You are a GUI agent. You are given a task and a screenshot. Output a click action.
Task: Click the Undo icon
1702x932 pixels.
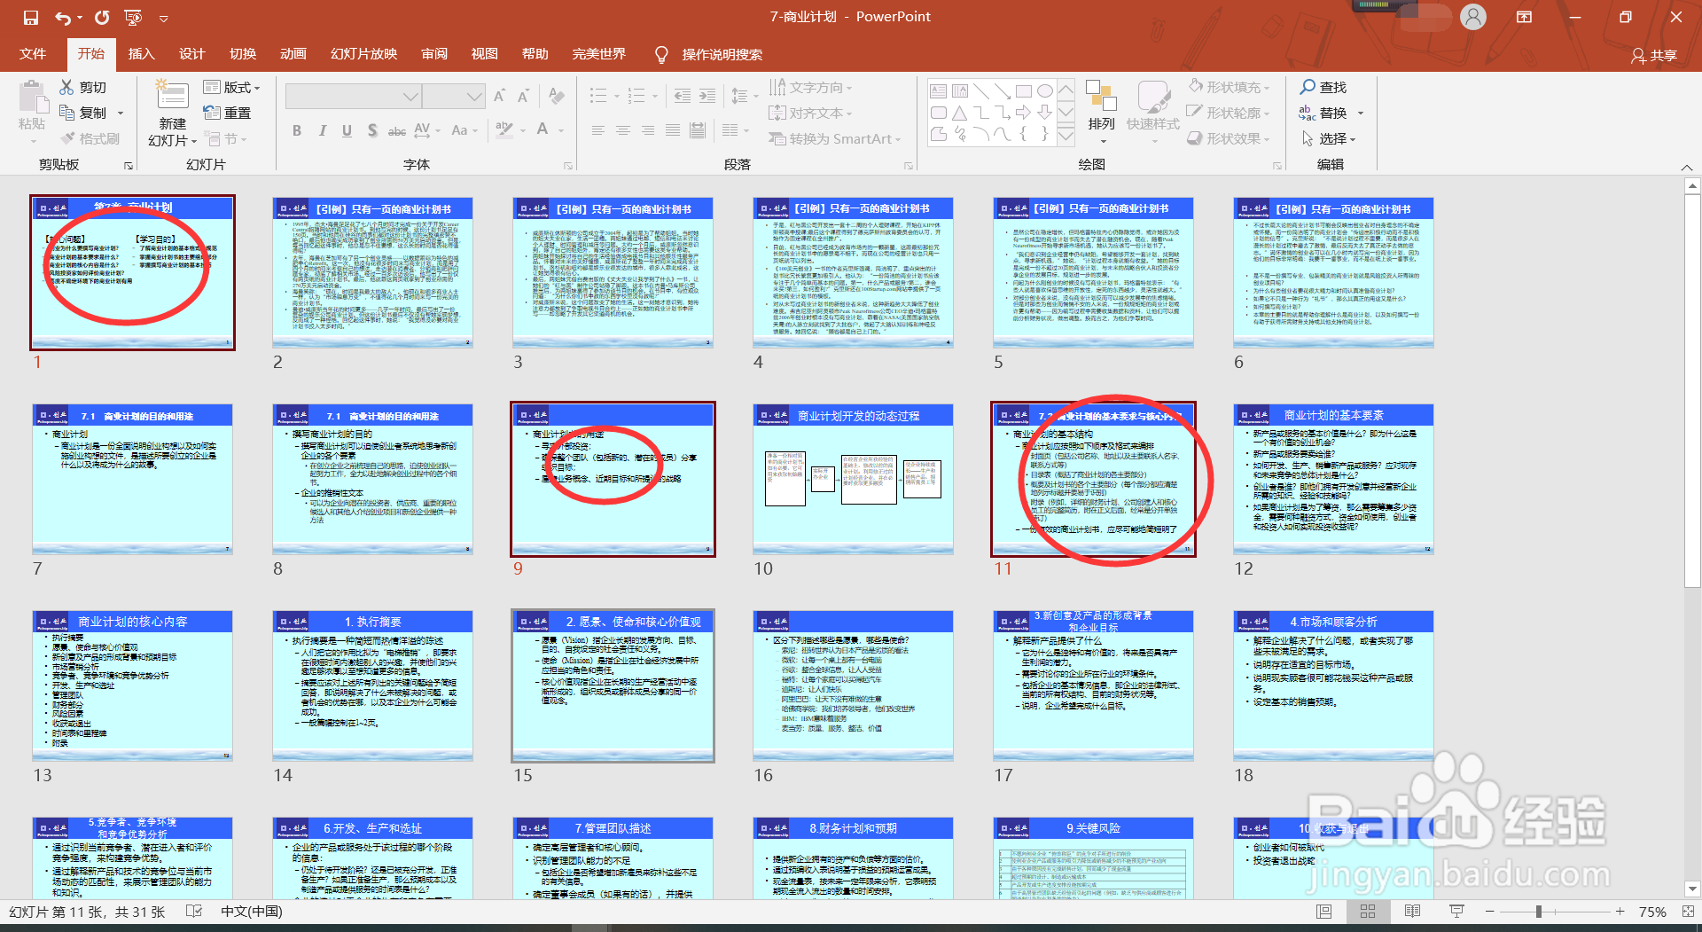click(x=63, y=17)
